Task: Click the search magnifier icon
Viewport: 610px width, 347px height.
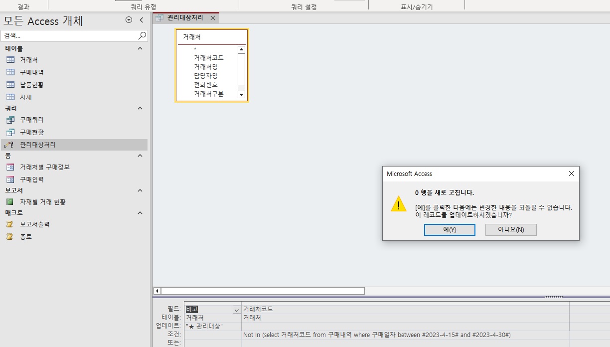Action: point(142,36)
